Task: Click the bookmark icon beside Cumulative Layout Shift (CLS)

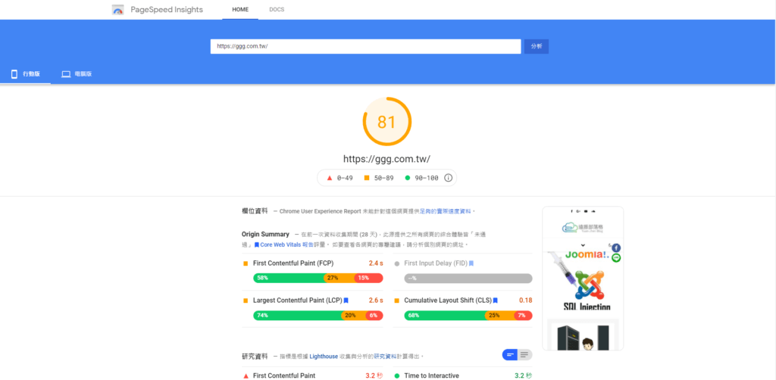Action: (495, 300)
